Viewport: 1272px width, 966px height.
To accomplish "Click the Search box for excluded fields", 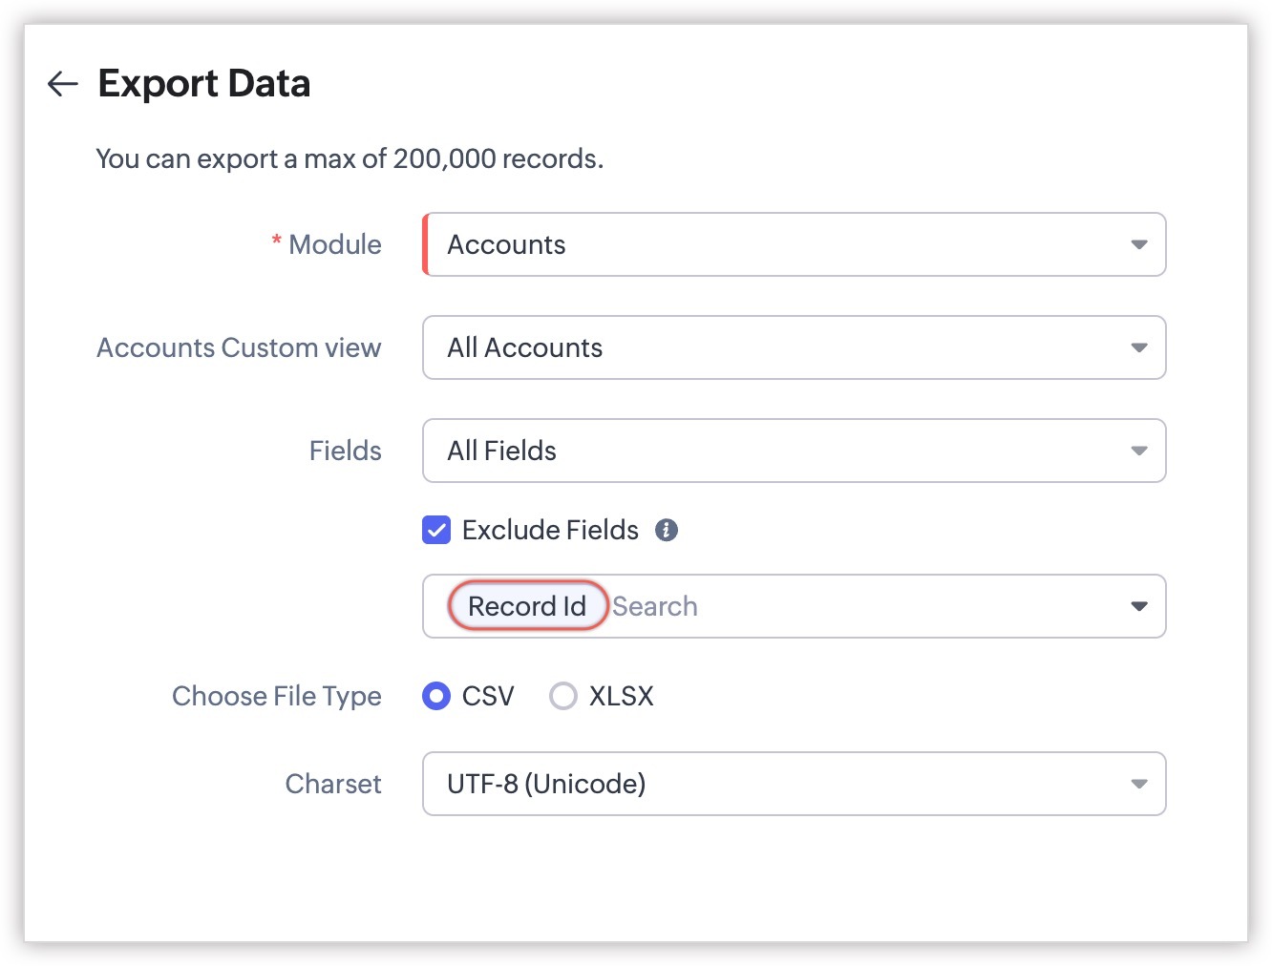I will [x=859, y=606].
